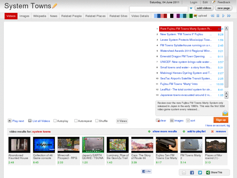The image size is (237, 178).
Task: Share via the Facebook icon
Action: [x=192, y=172]
